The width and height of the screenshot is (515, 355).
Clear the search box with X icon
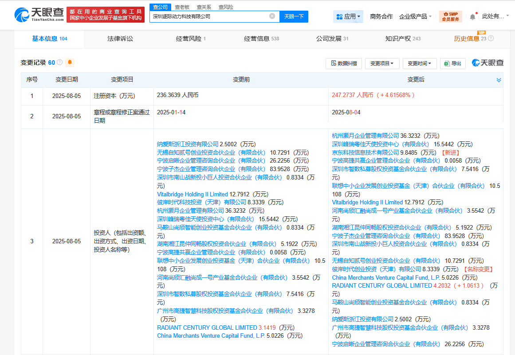pos(272,16)
